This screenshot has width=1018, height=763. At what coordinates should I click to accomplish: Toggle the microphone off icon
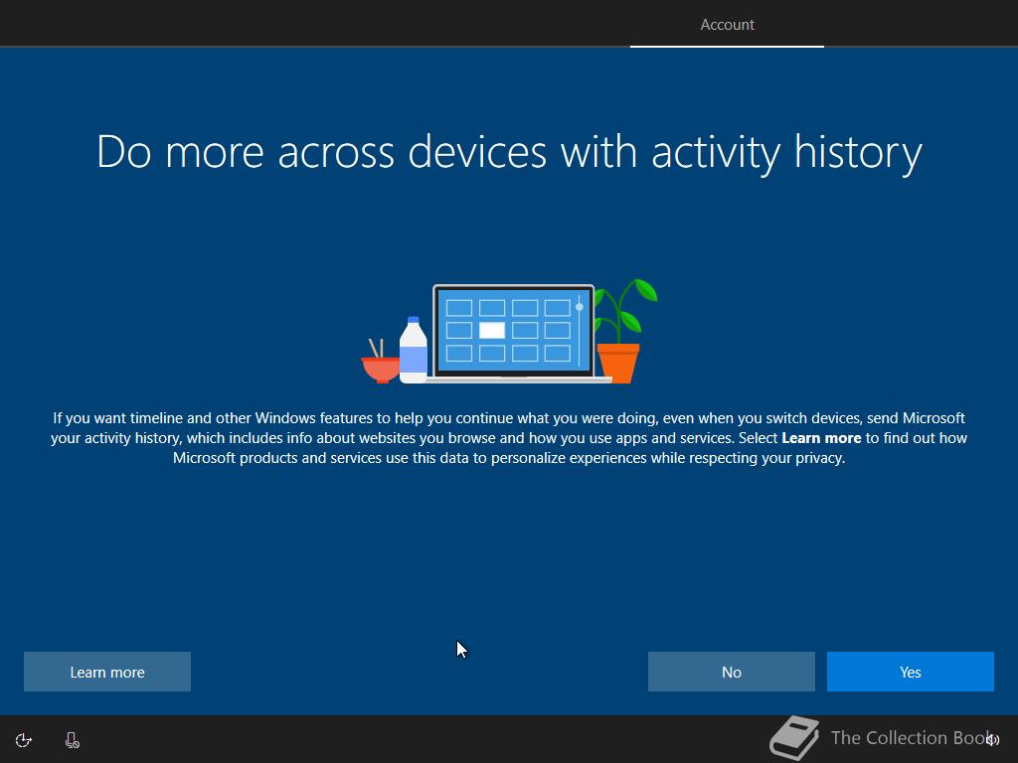(72, 740)
